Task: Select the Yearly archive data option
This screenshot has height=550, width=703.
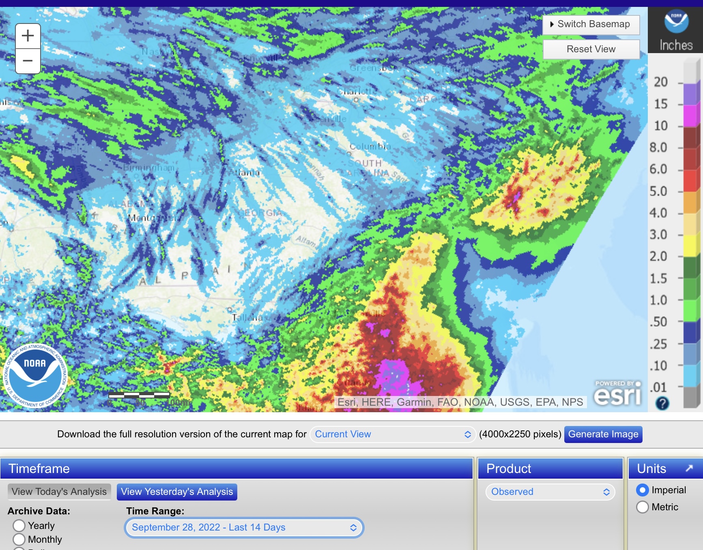Action: coord(19,526)
